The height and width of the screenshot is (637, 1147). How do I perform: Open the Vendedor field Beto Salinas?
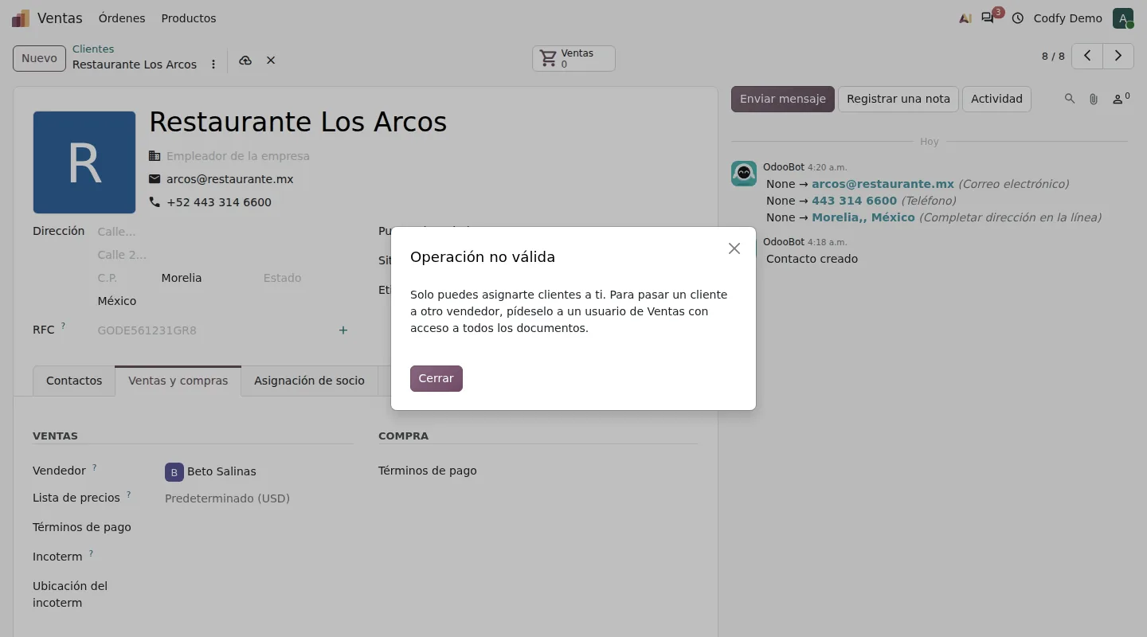coord(259,471)
